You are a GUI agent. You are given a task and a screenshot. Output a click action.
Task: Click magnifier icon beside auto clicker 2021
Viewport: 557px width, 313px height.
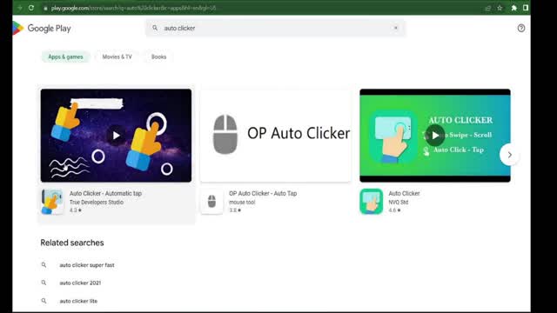point(44,283)
